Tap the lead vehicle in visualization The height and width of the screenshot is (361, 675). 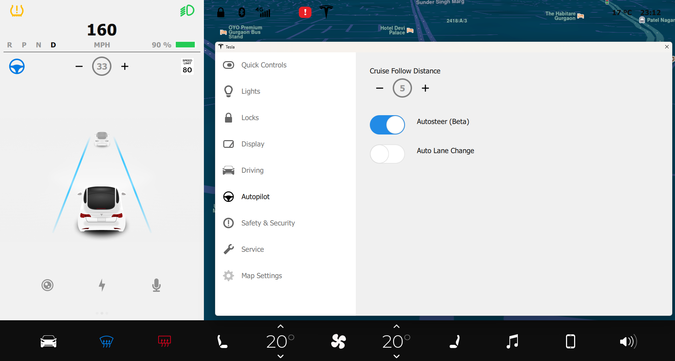pos(102,139)
